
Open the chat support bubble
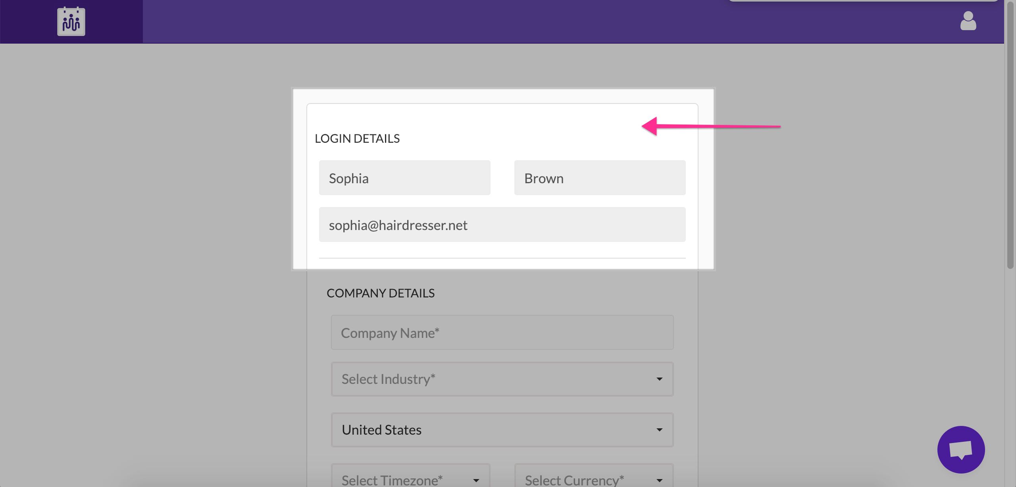point(961,450)
